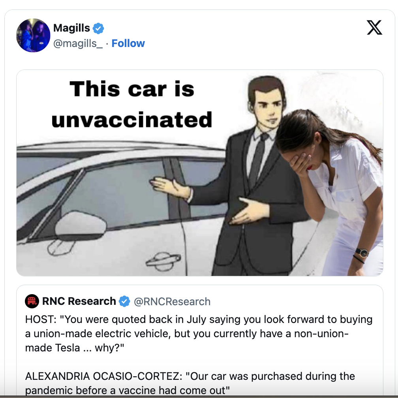398x398 pixels.
Task: Click the Alexandria Ocasio-Cortez quote paragraph
Action: click(x=190, y=383)
